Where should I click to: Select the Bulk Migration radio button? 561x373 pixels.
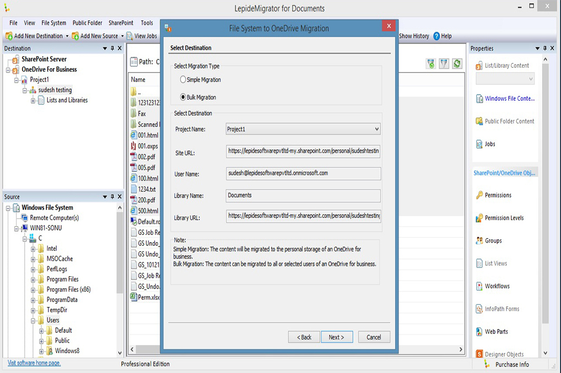pyautogui.click(x=182, y=96)
